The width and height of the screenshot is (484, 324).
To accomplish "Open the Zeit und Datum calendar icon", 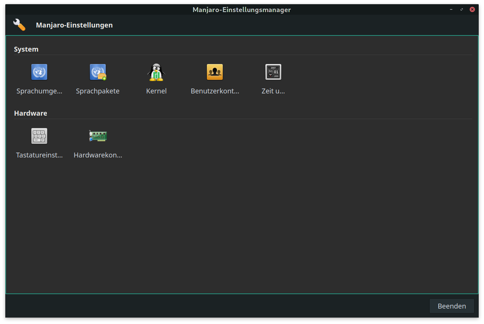I will point(273,72).
